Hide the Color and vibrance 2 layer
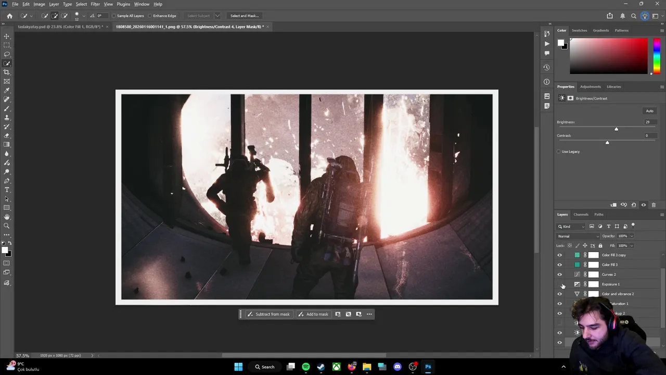 click(x=560, y=294)
